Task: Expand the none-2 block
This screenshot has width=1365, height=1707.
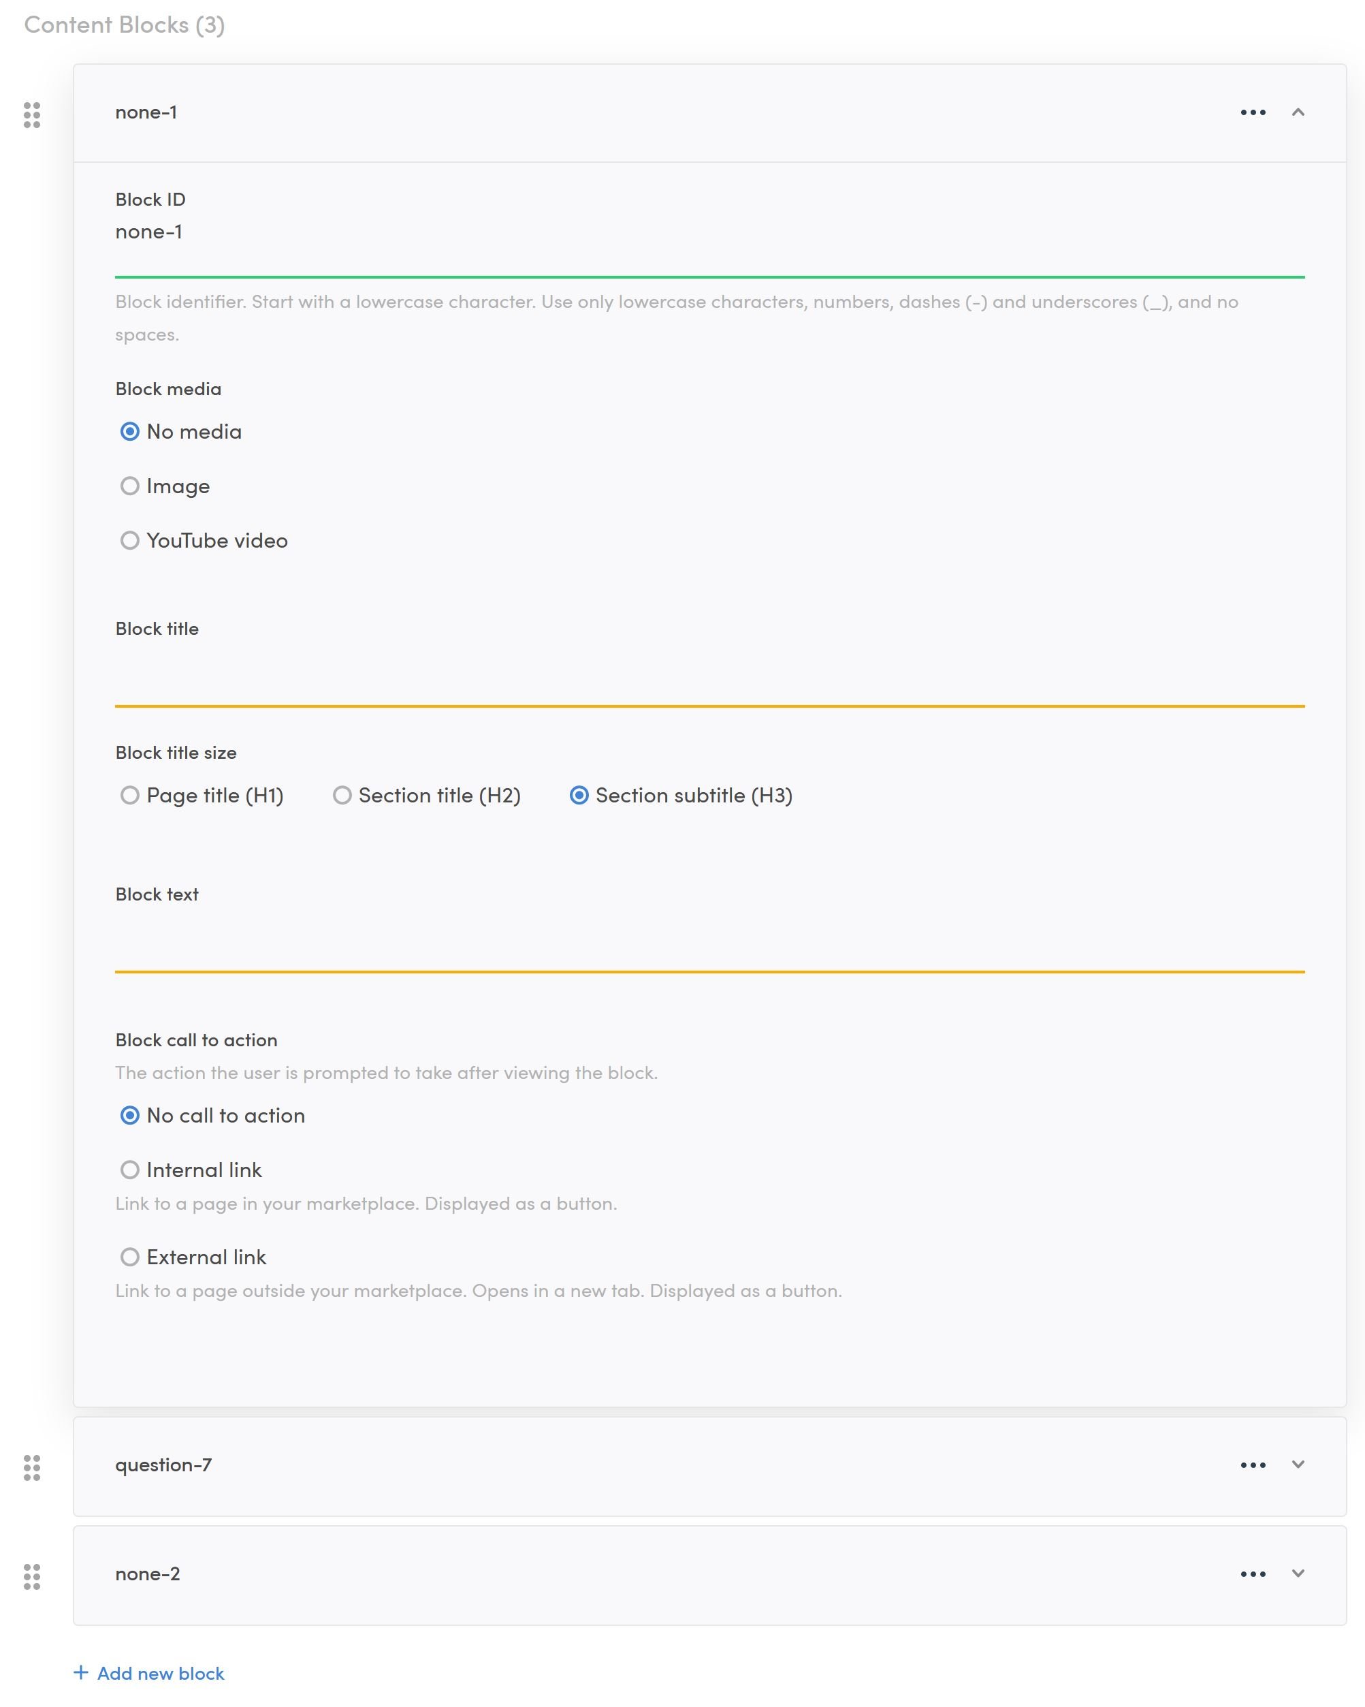Action: point(1298,1574)
